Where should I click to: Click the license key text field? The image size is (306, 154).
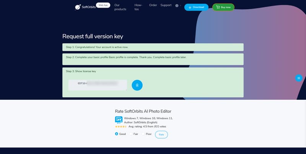98,85
